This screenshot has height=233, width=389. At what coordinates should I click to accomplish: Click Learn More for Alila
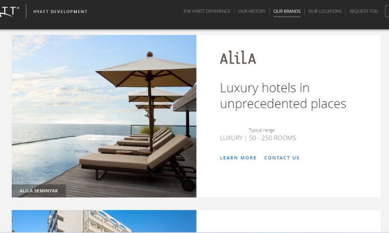pyautogui.click(x=238, y=158)
